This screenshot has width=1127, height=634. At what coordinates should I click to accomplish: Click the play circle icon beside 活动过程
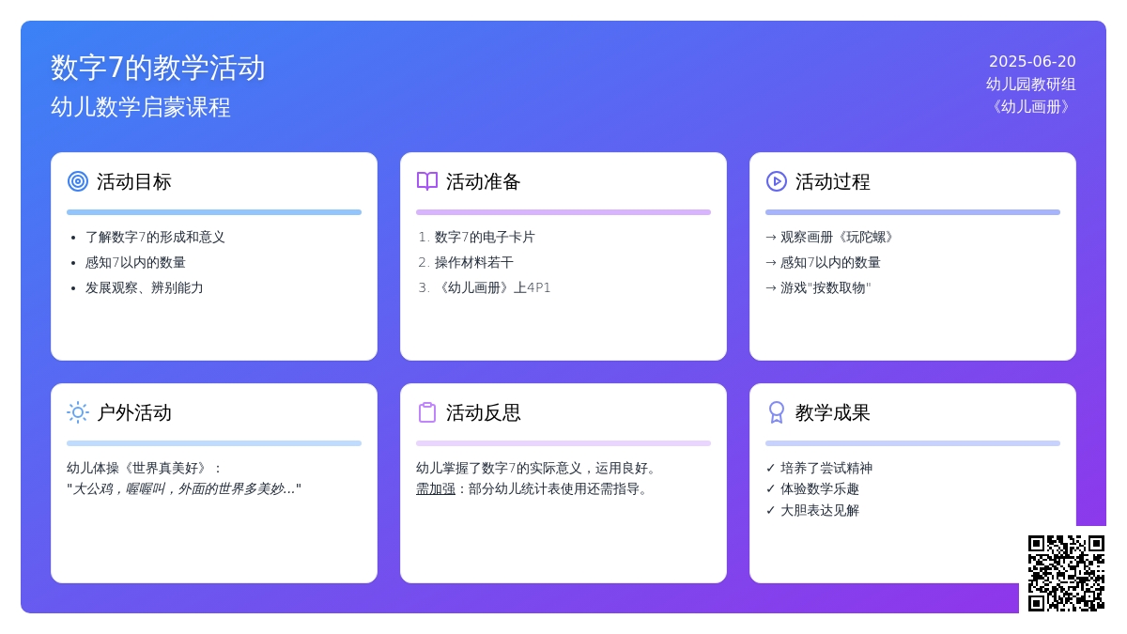coord(777,181)
